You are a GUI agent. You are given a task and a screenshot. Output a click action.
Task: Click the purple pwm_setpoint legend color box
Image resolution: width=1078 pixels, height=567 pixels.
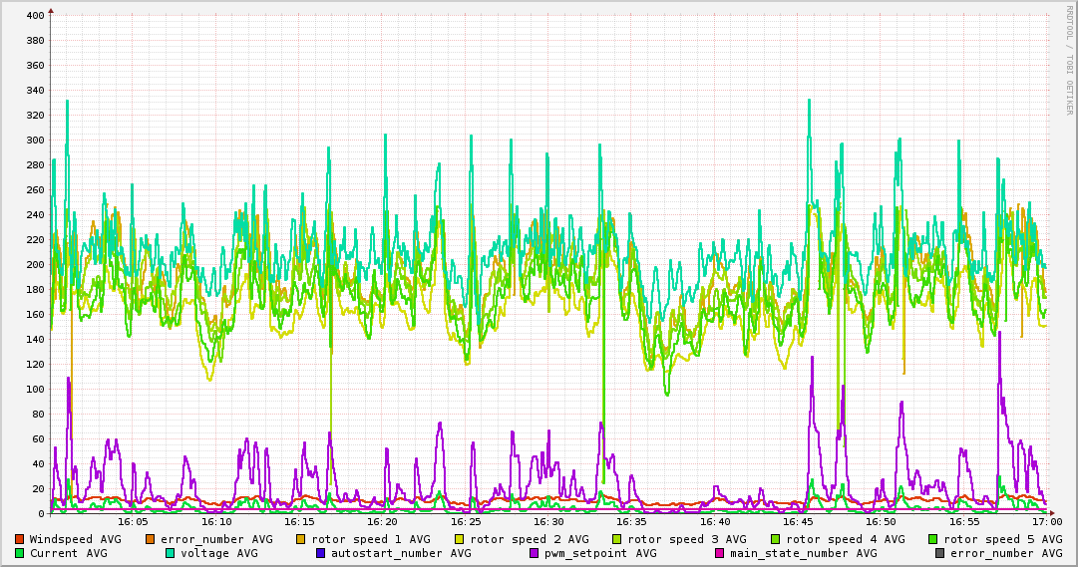[x=535, y=553]
